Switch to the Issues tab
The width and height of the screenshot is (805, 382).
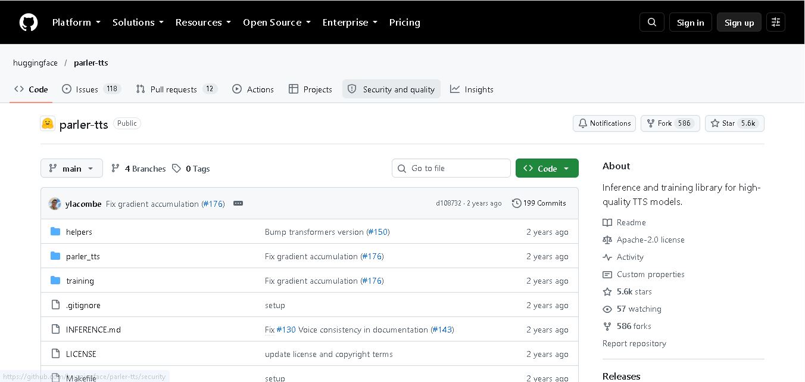coord(91,89)
